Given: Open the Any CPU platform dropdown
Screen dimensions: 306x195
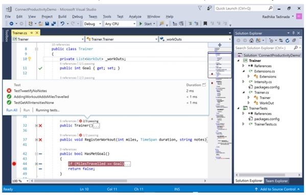Looking at the screenshot, I should coord(120,24).
